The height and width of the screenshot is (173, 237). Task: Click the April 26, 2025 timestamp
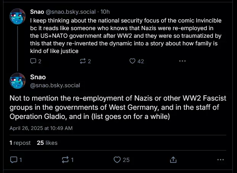pos(41,128)
